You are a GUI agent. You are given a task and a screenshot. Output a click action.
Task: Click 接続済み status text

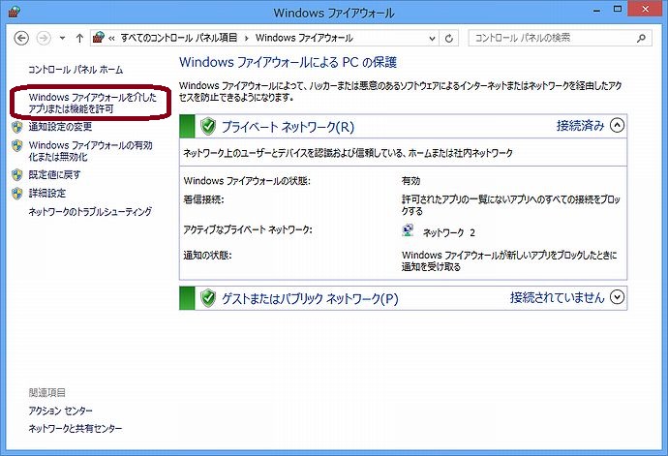[x=580, y=125]
